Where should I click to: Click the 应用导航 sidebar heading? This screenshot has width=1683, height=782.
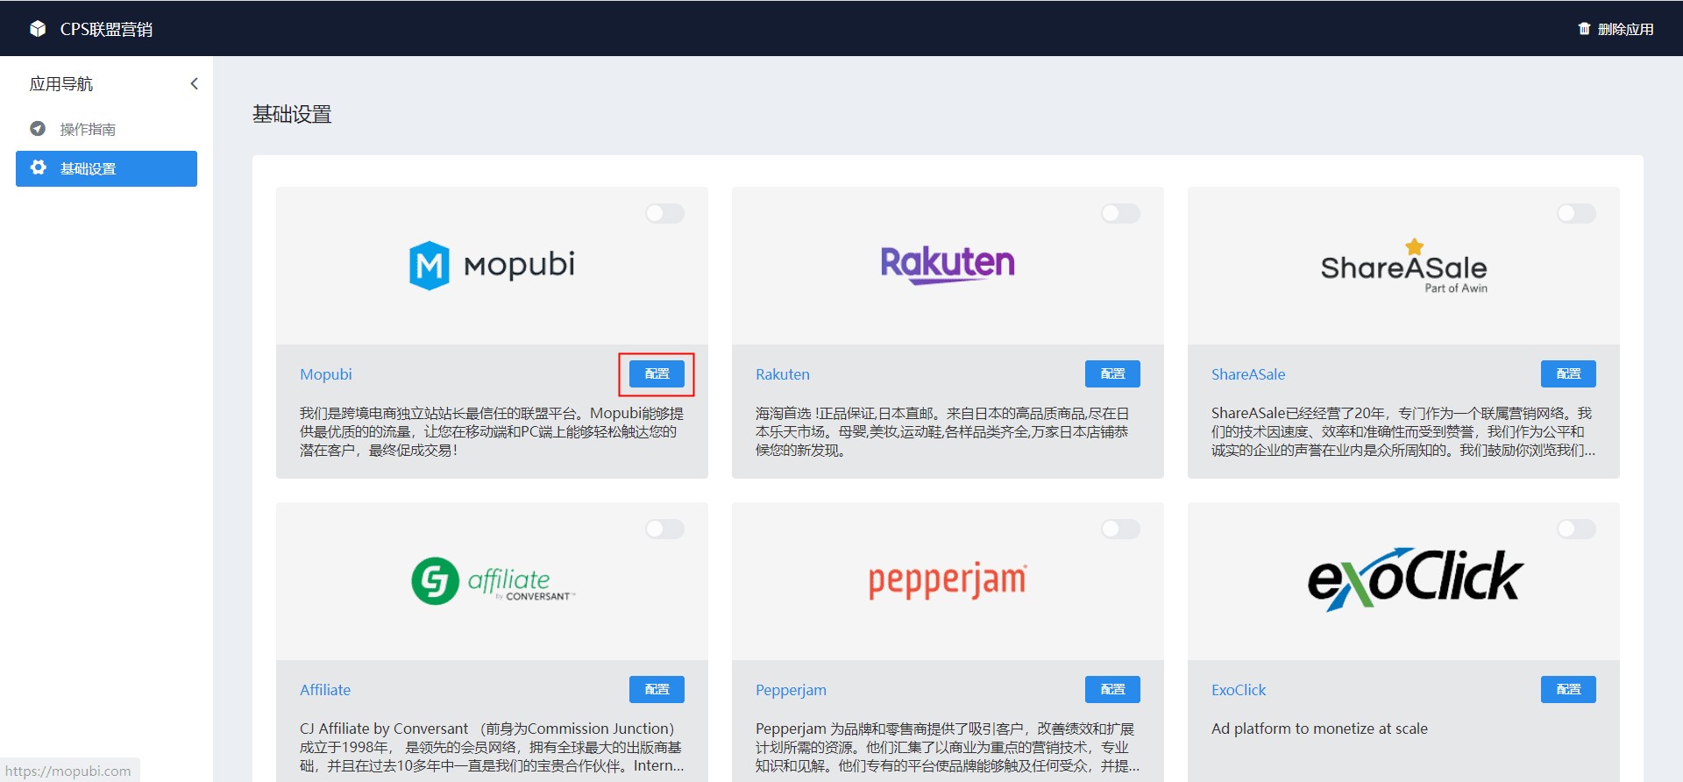[x=61, y=84]
